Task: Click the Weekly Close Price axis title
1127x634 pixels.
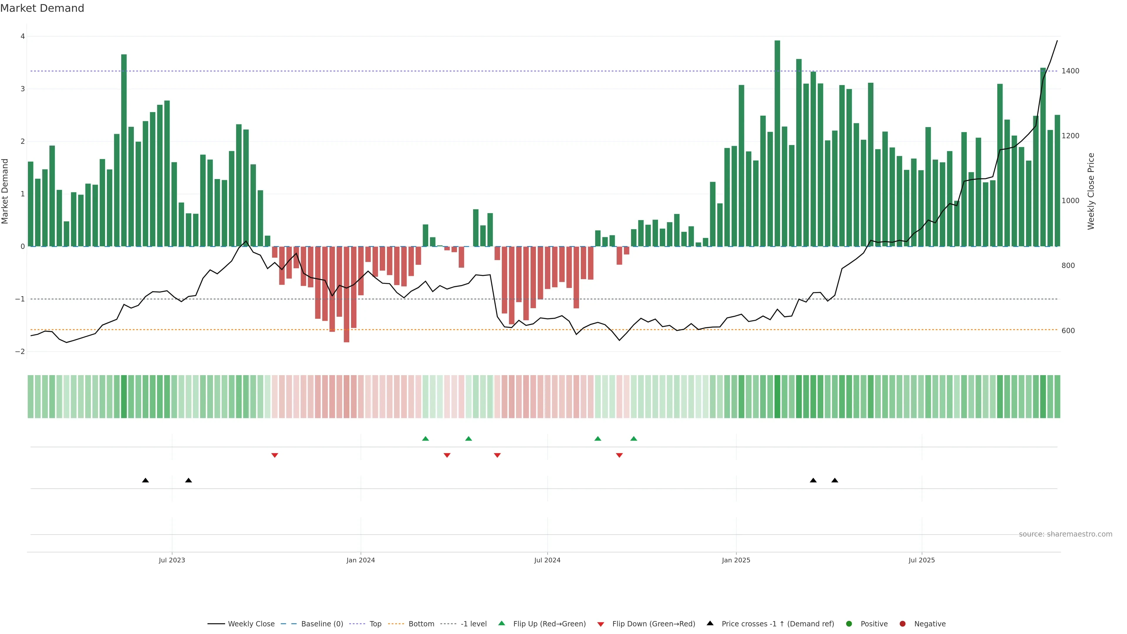Action: tap(1091, 191)
